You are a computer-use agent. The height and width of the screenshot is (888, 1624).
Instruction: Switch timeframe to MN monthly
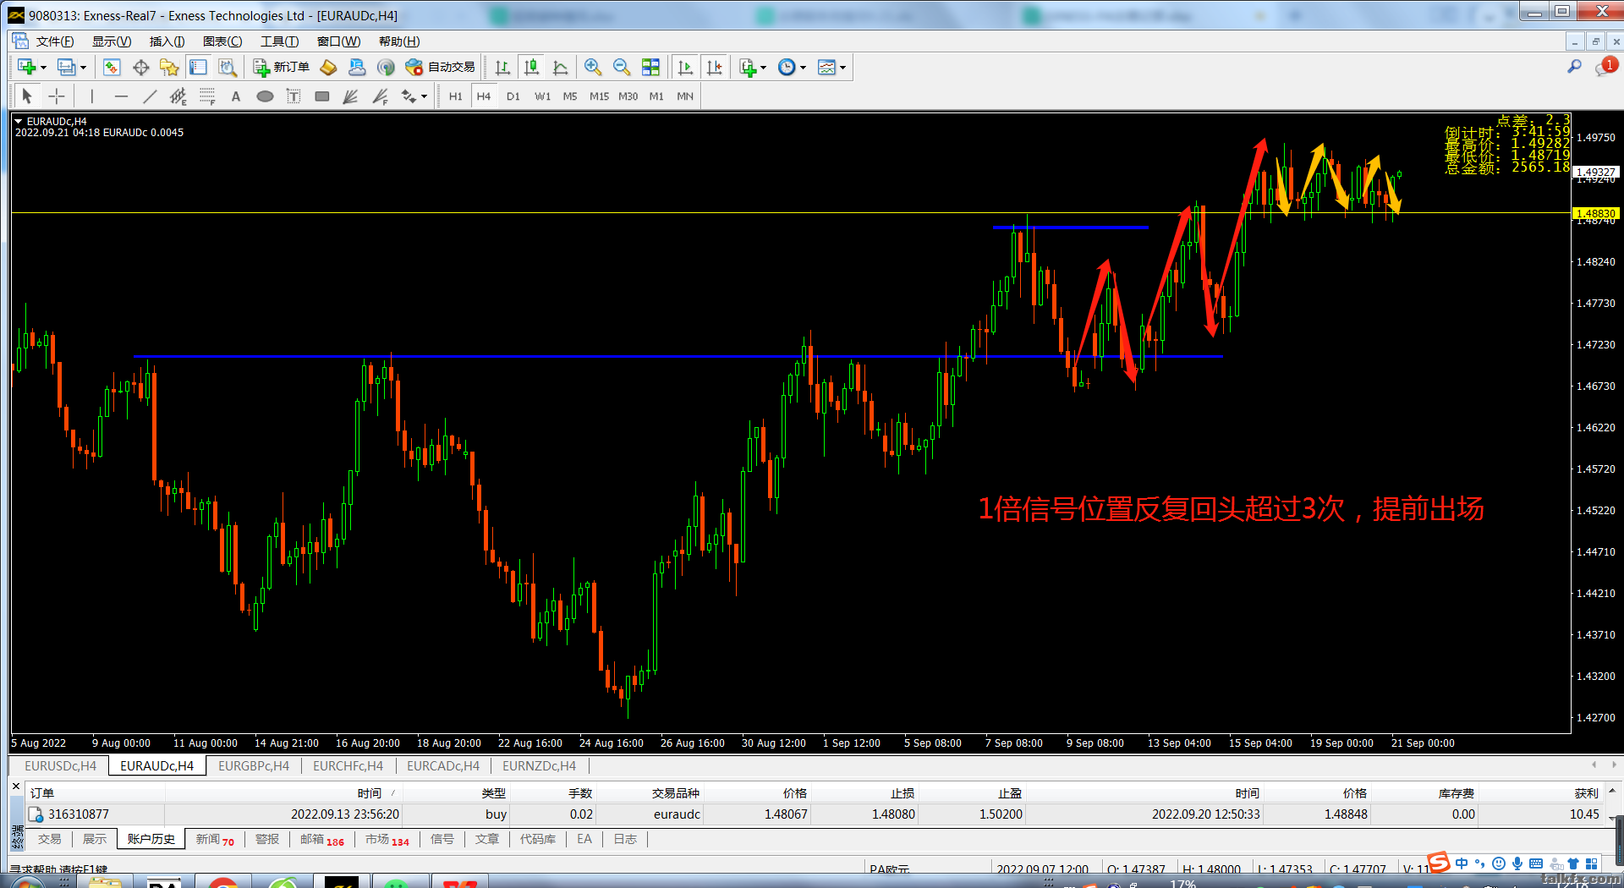(x=685, y=96)
